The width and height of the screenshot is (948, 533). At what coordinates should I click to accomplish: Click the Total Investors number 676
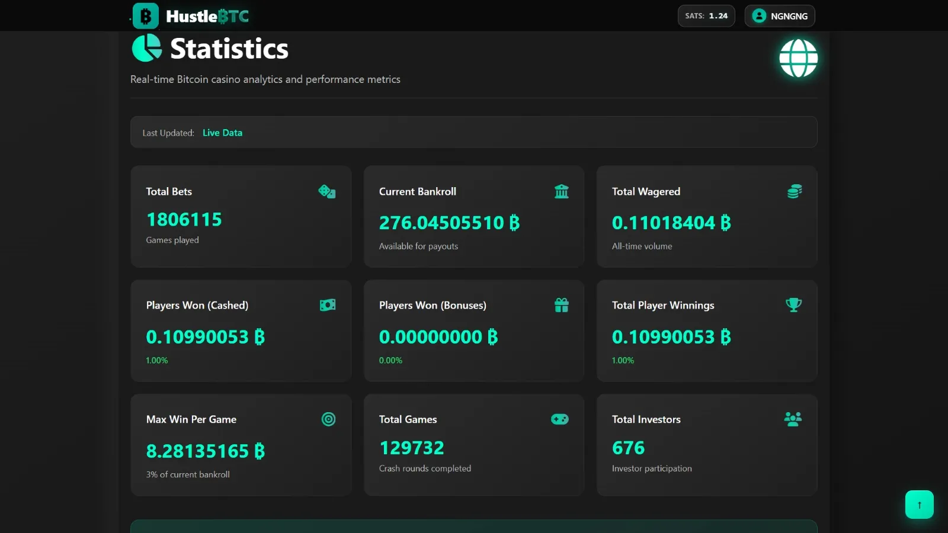point(628,448)
